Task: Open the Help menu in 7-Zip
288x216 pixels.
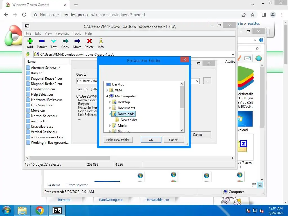Action: [88, 33]
